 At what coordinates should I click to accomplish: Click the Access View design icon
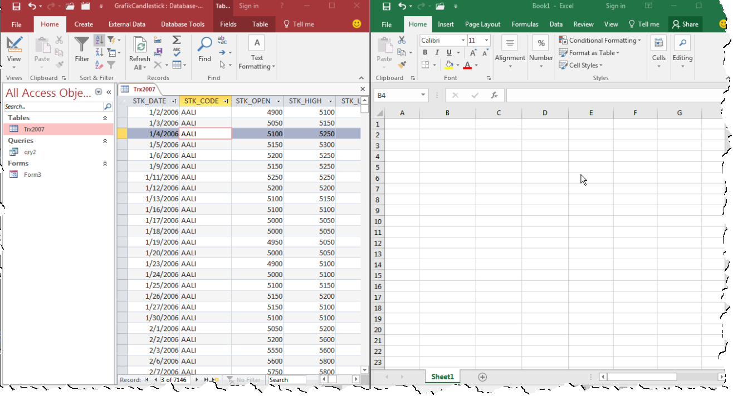coord(14,44)
